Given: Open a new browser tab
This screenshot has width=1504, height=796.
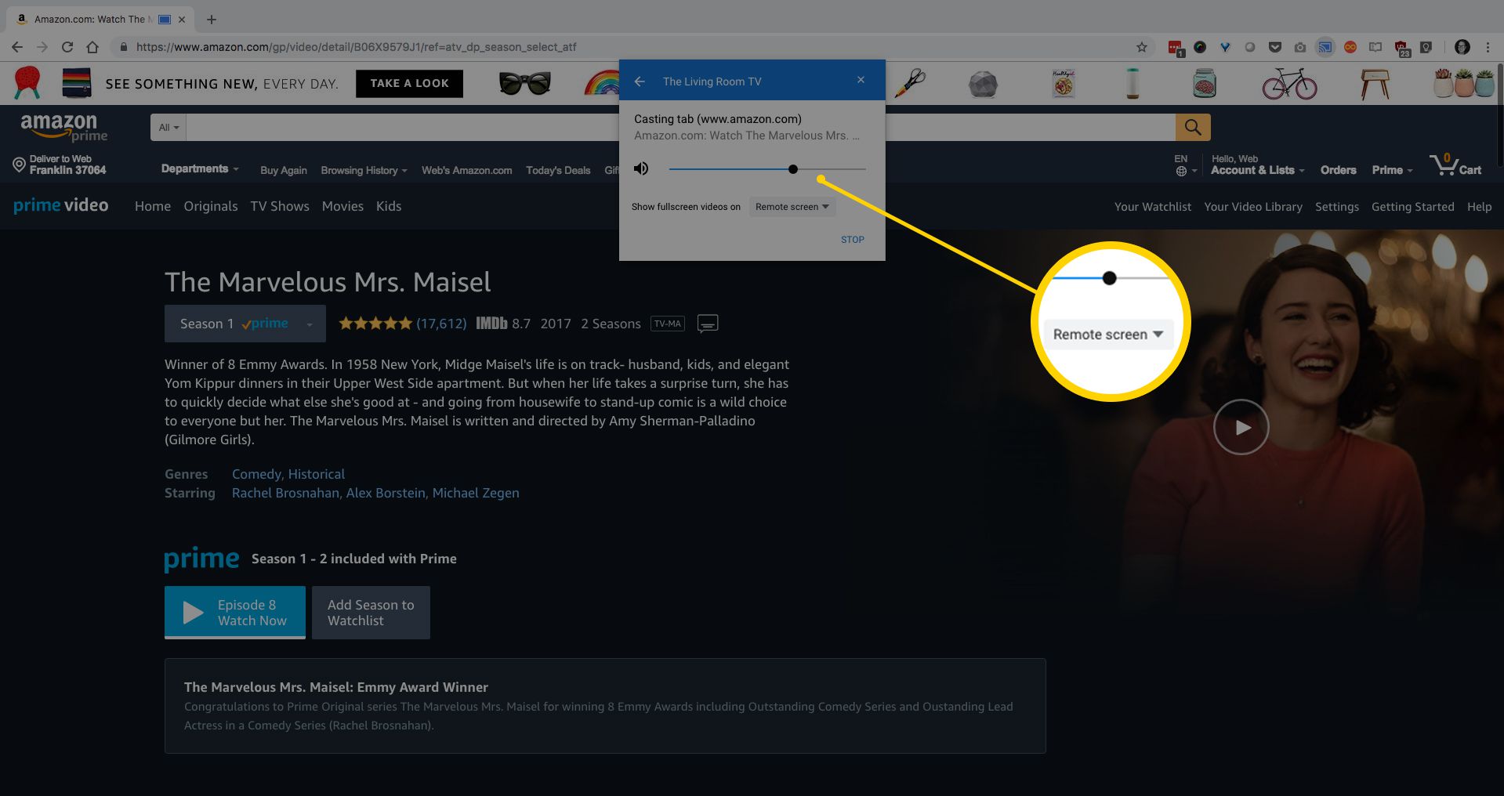Looking at the screenshot, I should [x=212, y=19].
